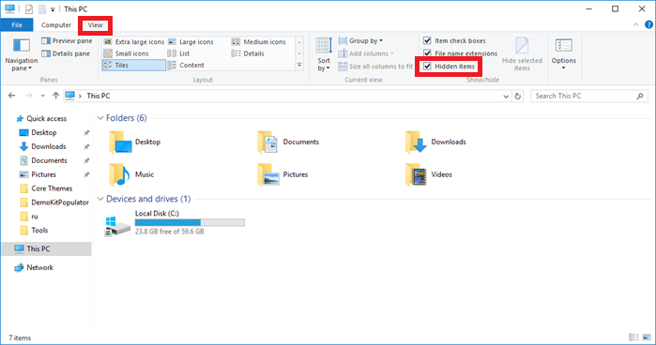
Task: Switch to details view in status bar
Action: click(x=633, y=337)
